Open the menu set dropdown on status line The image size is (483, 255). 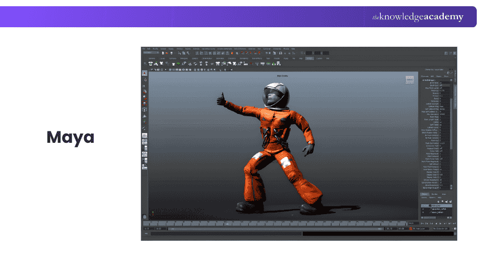point(151,53)
